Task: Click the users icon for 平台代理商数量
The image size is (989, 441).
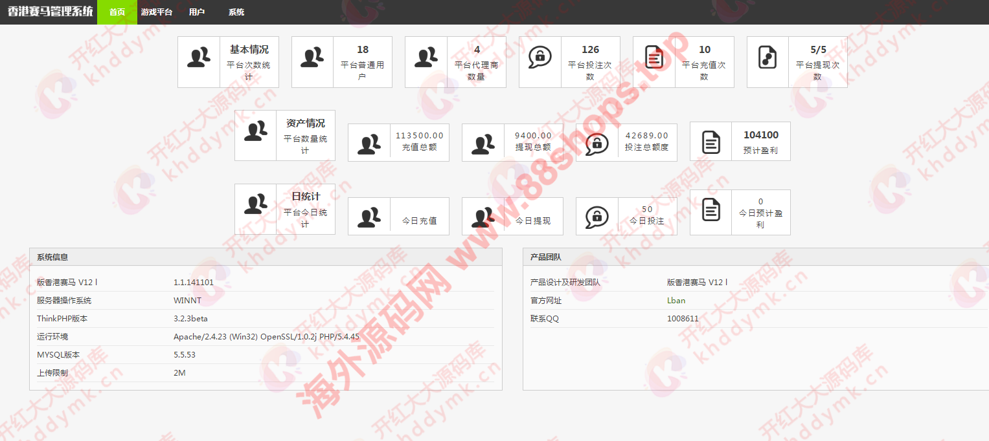Action: [426, 58]
